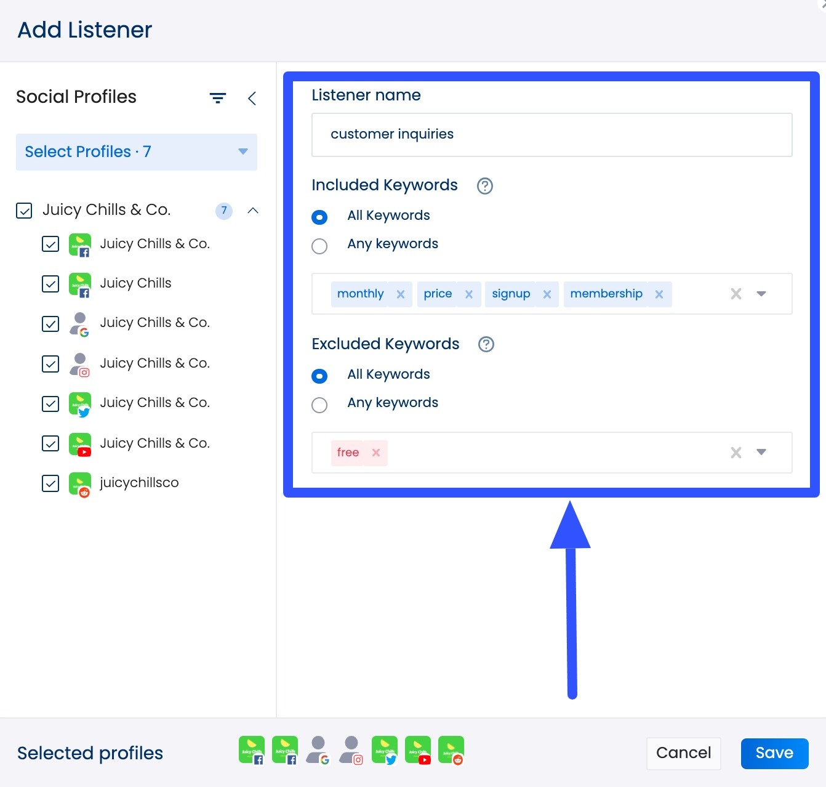Uncheck the juicychillsco Reddit profile
Viewport: 826px width, 787px height.
50,483
